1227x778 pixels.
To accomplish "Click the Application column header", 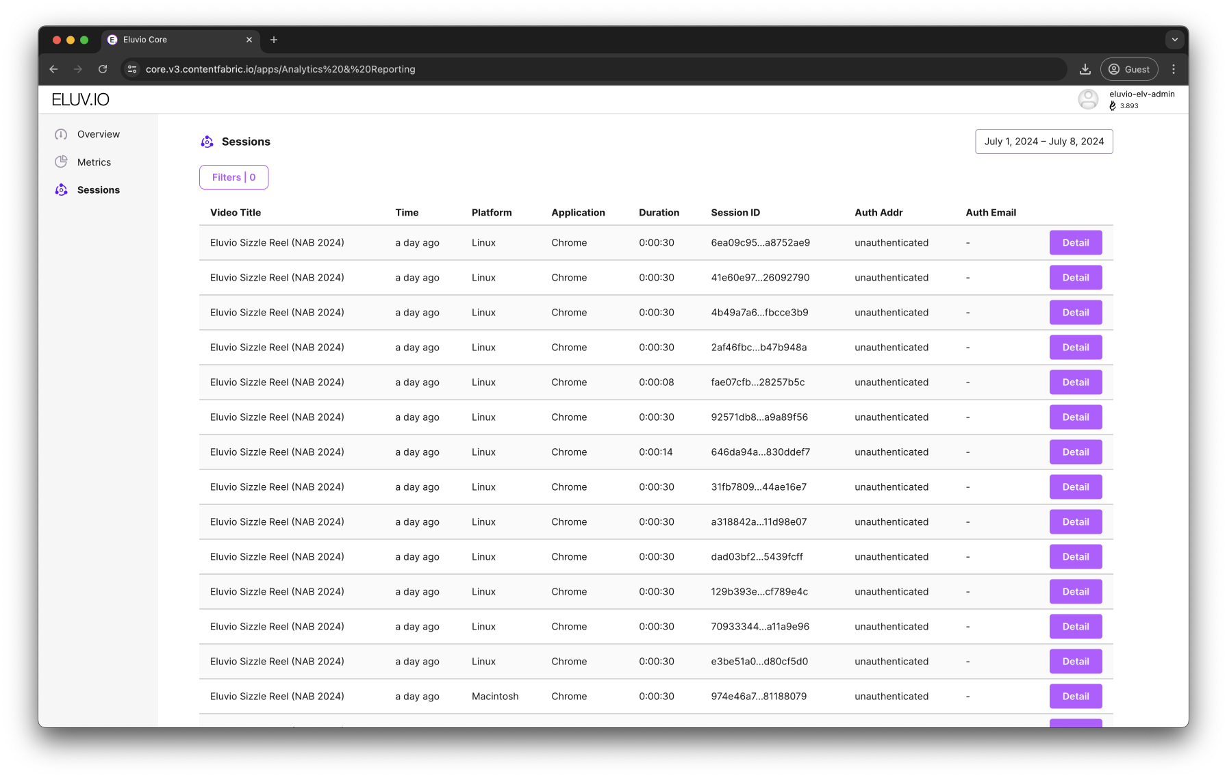I will point(578,213).
